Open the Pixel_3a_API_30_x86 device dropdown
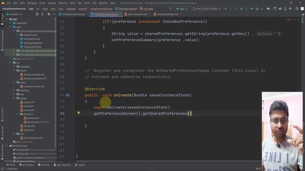 [x=206, y=9]
